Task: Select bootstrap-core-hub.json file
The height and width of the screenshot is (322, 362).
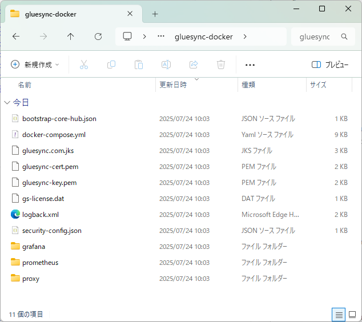Action: pos(59,119)
